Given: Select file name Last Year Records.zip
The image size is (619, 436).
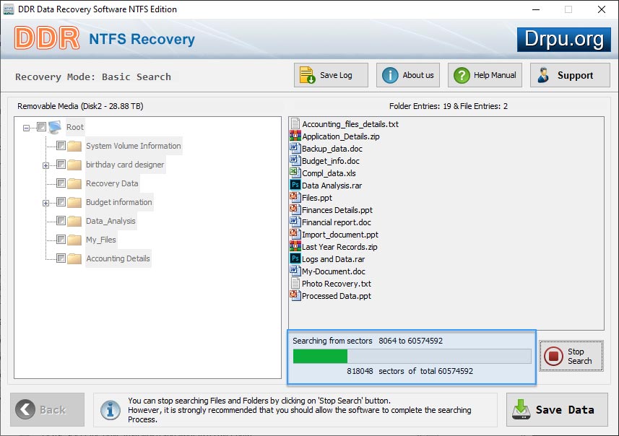Looking at the screenshot, I should coord(339,247).
